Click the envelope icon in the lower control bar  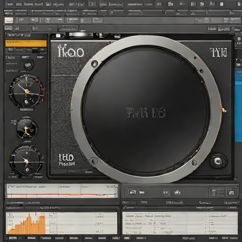tap(132, 192)
